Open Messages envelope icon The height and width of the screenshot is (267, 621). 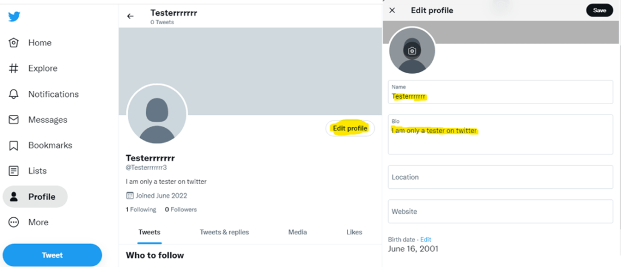tap(13, 120)
